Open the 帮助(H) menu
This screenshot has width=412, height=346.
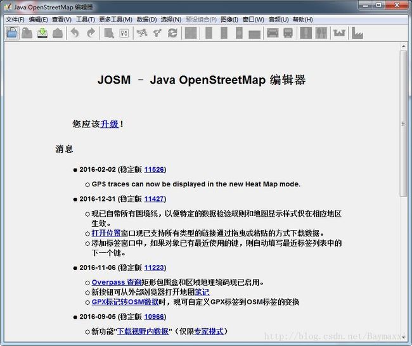click(303, 20)
